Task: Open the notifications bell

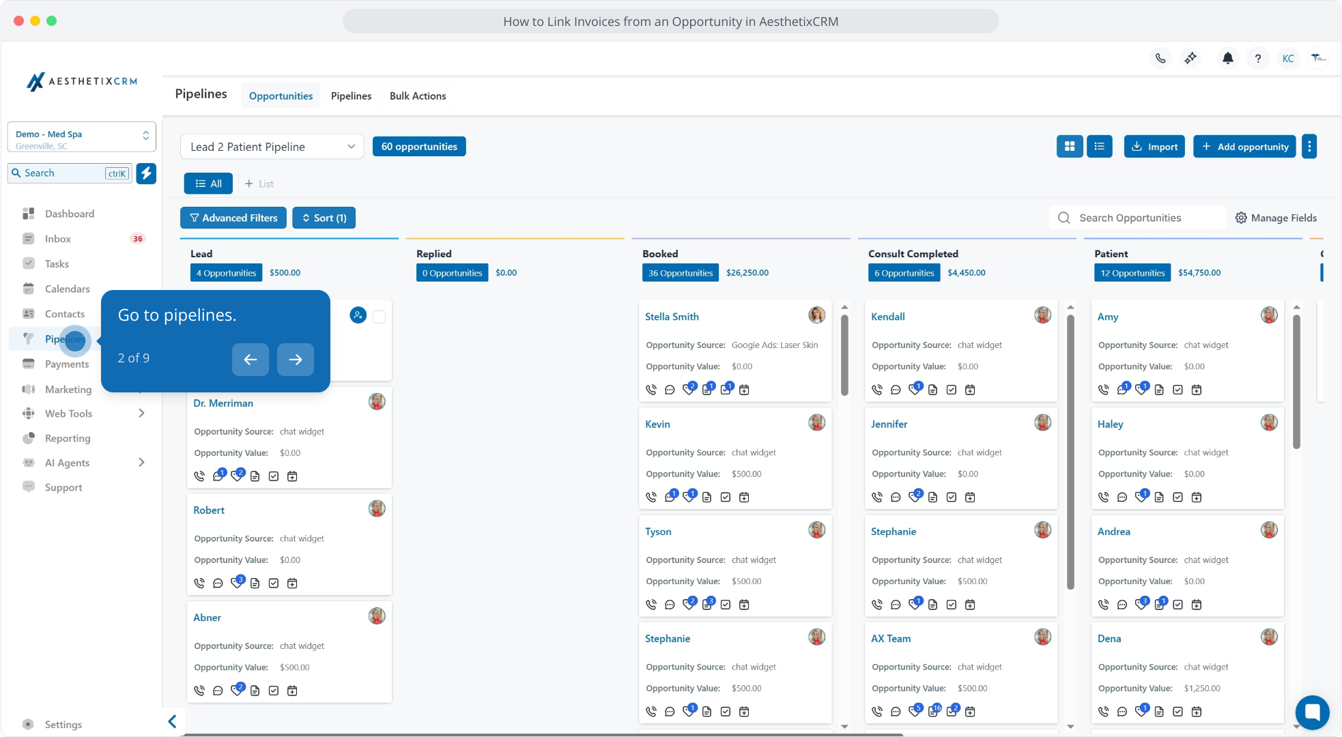Action: (x=1227, y=59)
